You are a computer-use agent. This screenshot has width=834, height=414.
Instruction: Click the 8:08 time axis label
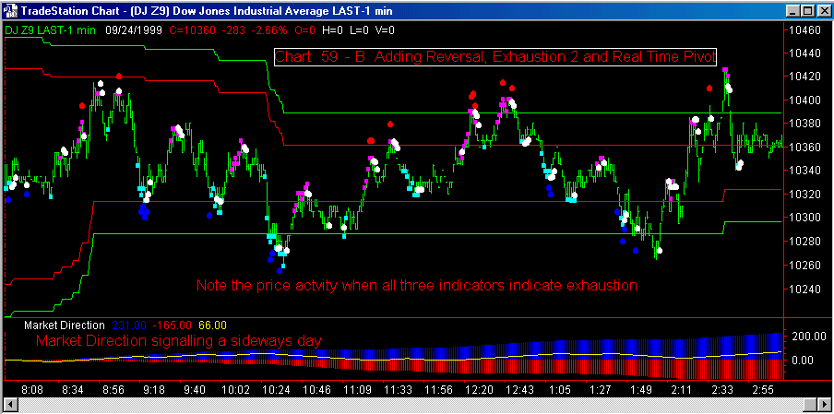33,389
